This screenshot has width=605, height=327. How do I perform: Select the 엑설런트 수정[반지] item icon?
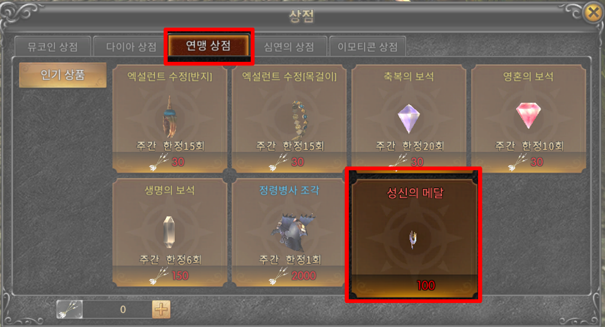(x=170, y=117)
